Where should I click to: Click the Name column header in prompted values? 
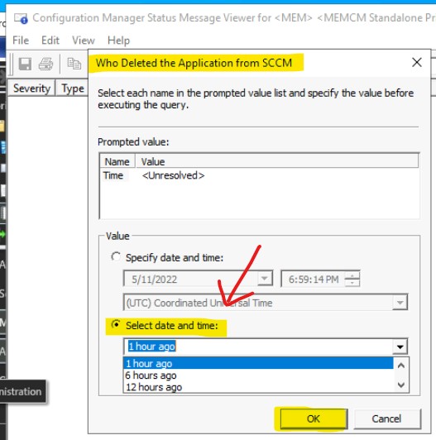(x=117, y=161)
